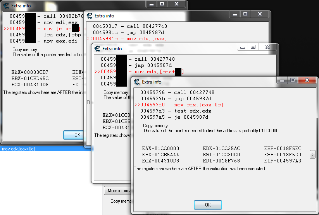This screenshot has width=319, height=215.
Task: Click the EIP=004597A3 register value
Action: point(283,161)
